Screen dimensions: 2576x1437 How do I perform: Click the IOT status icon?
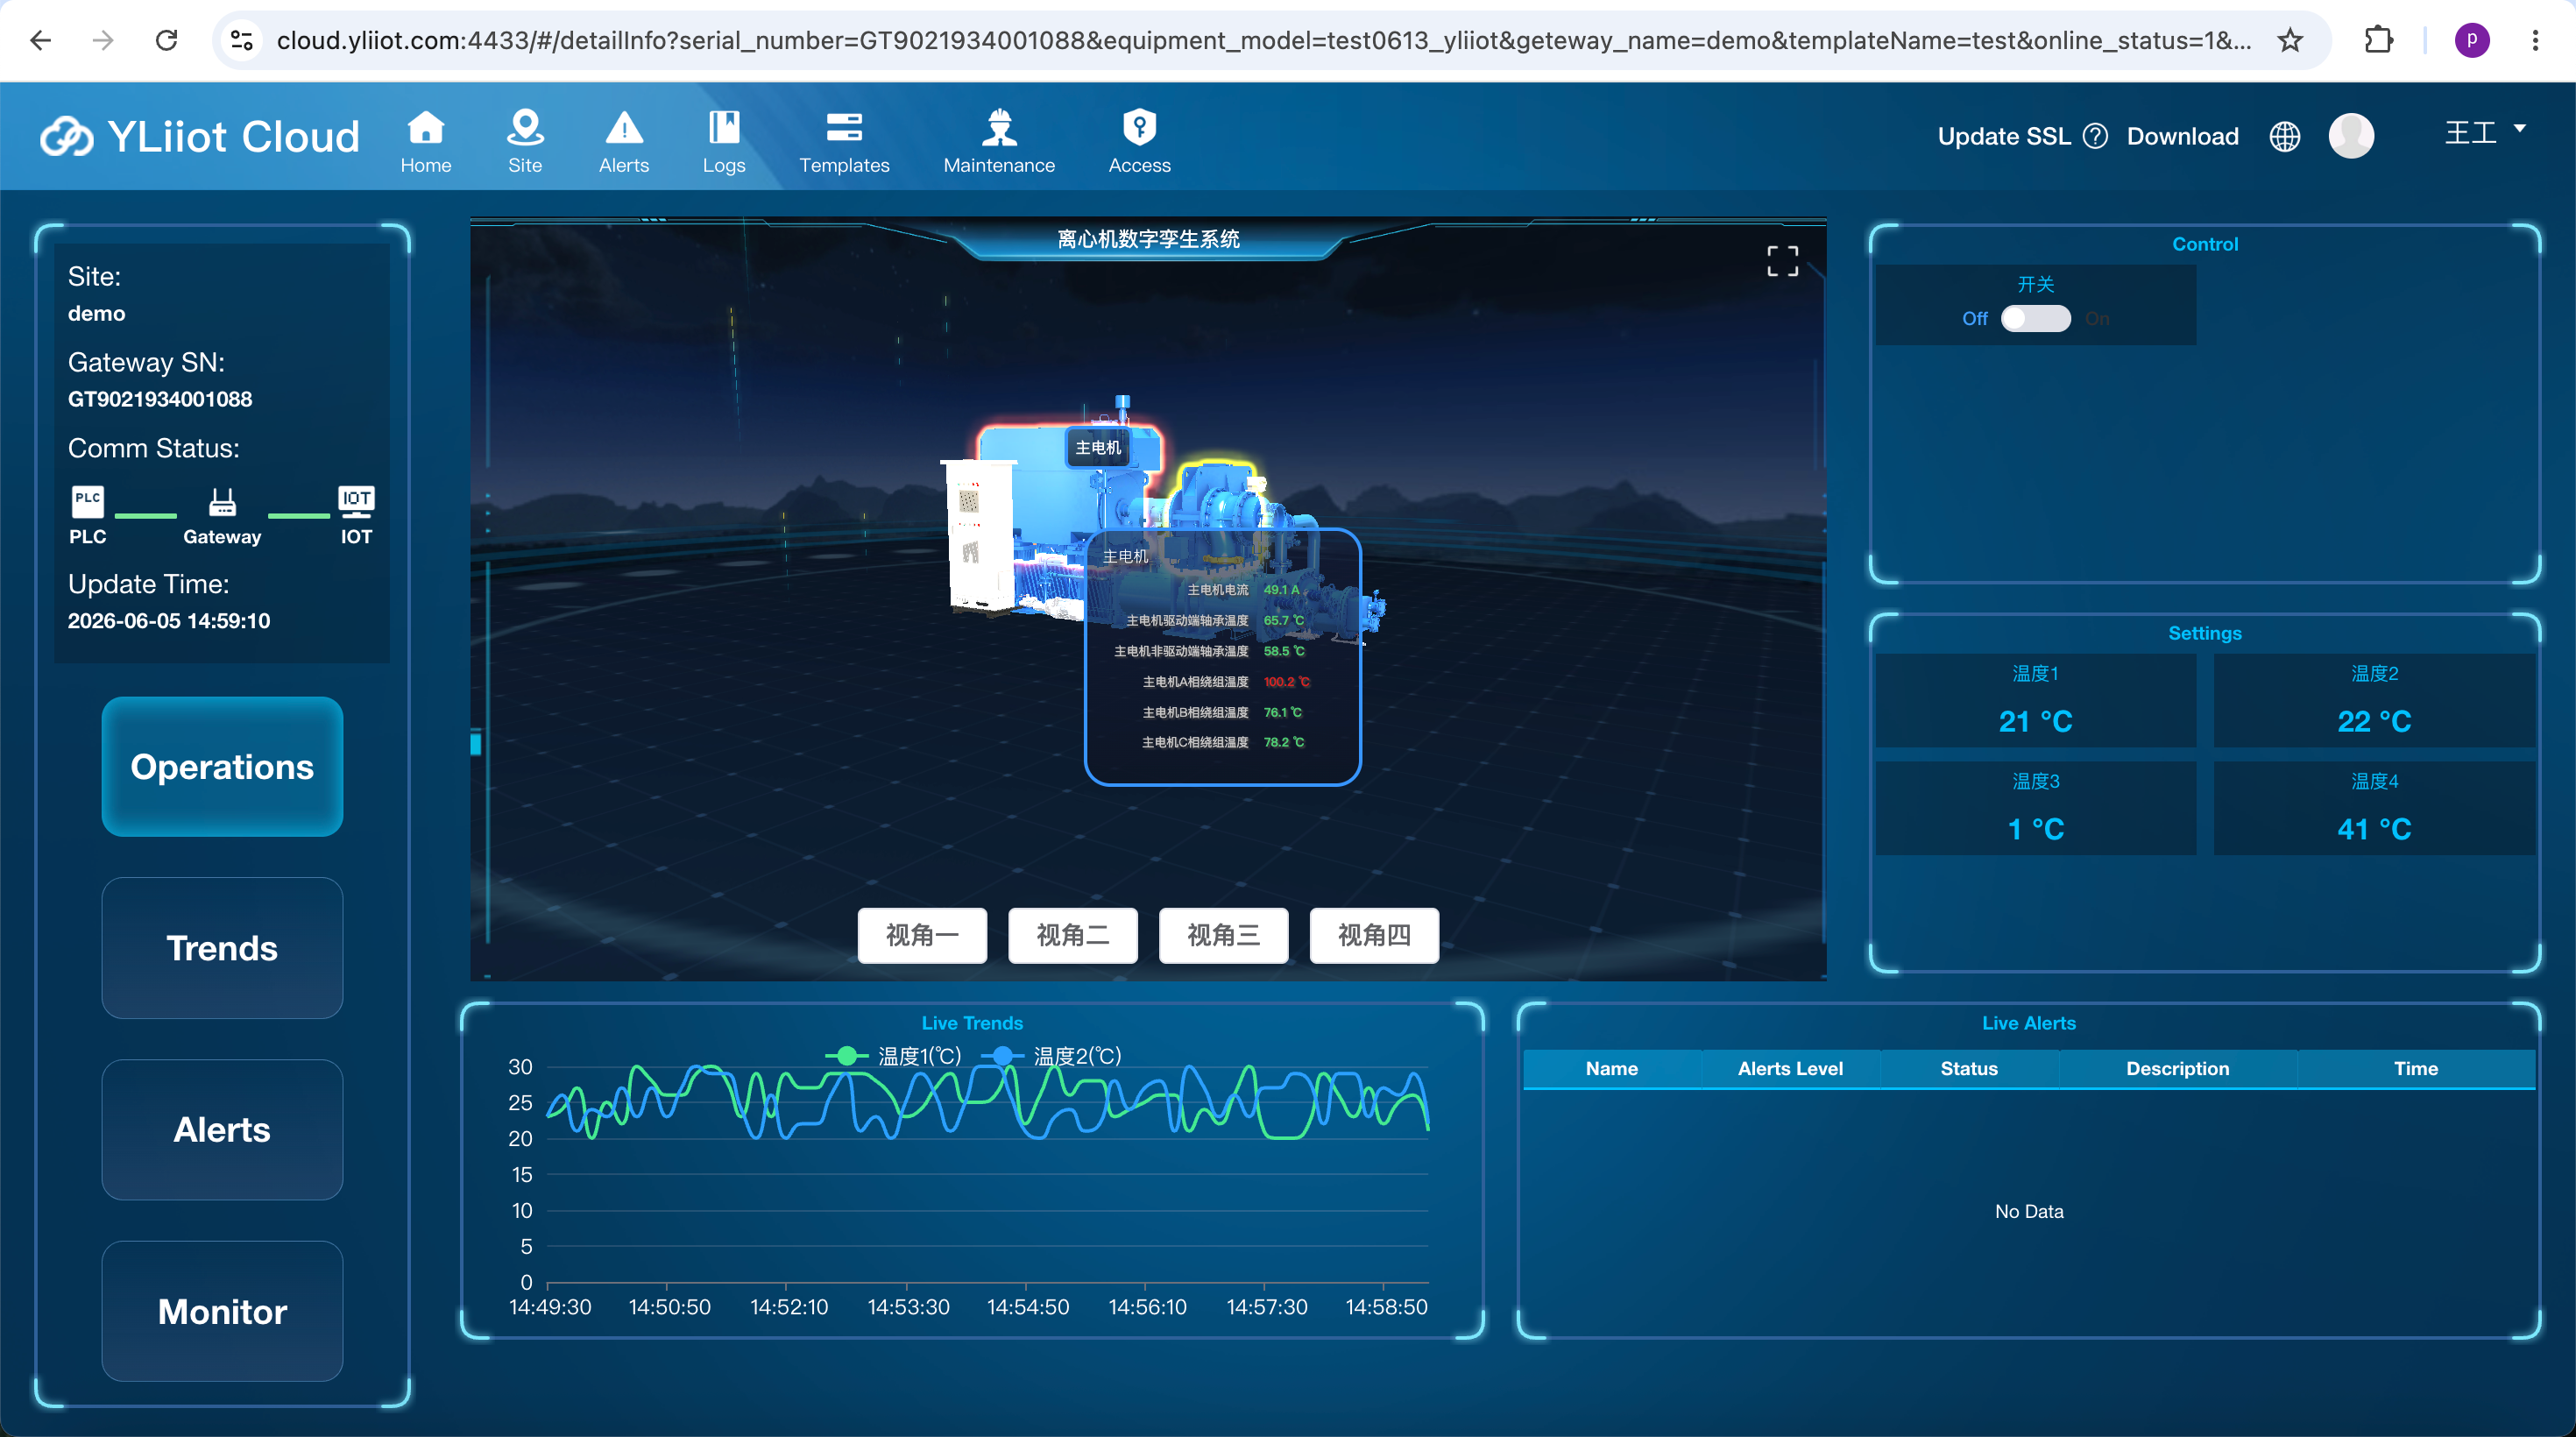[356, 501]
